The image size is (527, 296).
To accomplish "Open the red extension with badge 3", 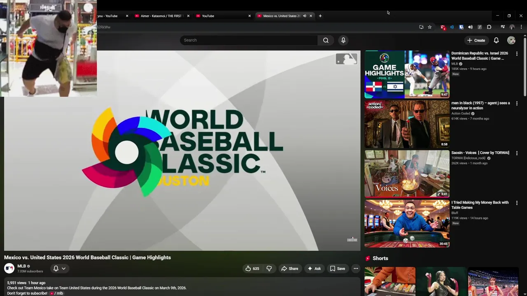I will (443, 27).
